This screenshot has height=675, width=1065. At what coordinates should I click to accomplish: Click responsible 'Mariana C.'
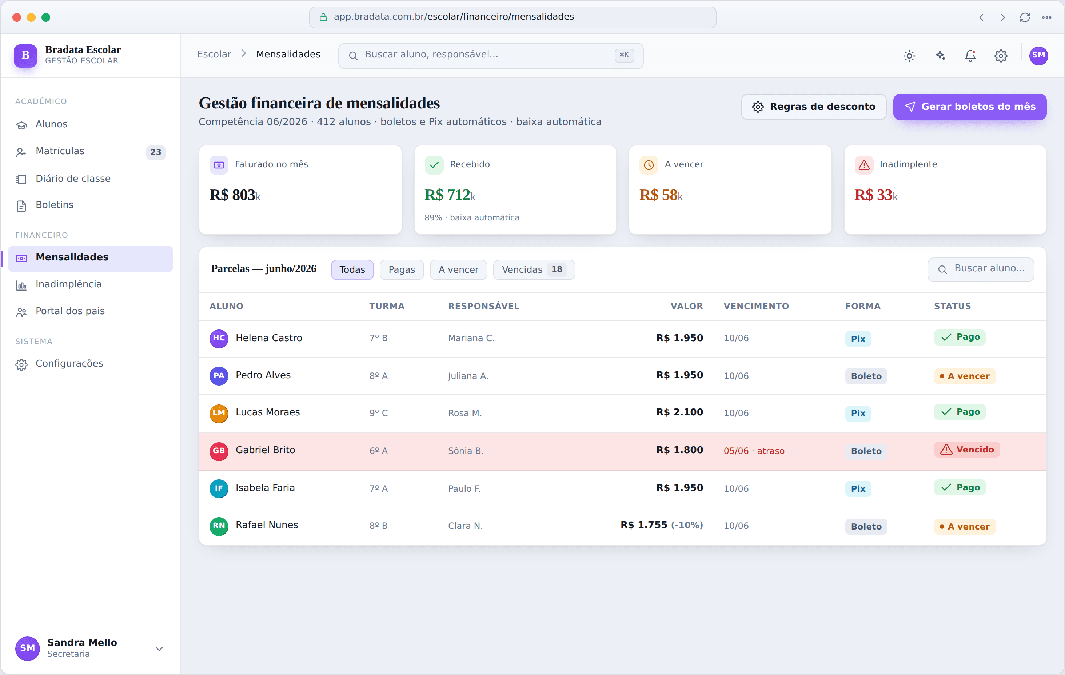(x=471, y=339)
